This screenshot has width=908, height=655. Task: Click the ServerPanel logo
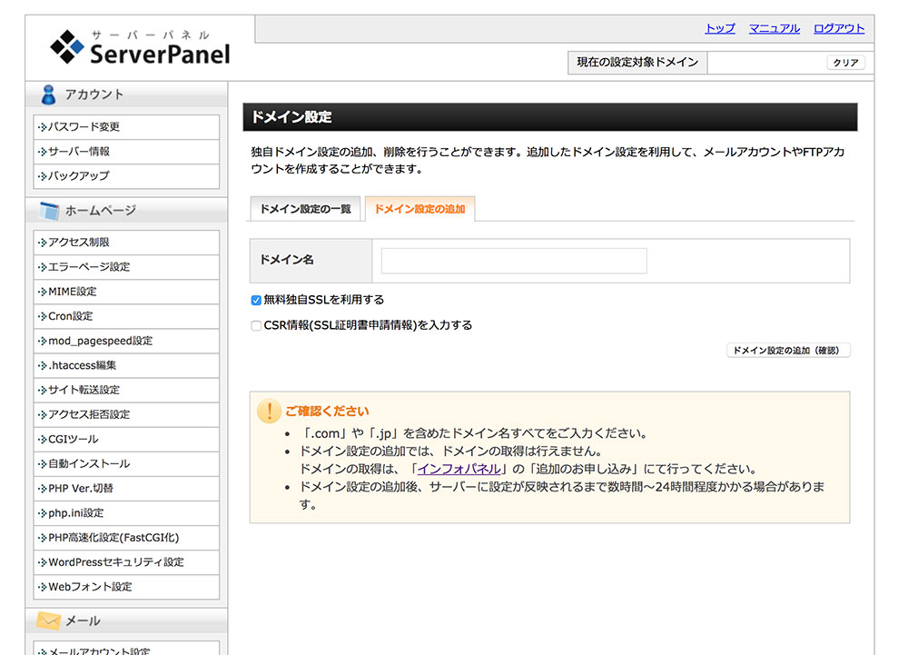click(140, 47)
